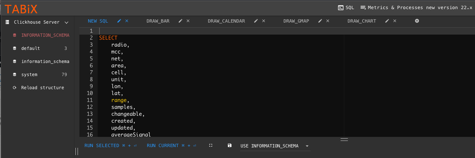Click database icon next to lowercase information_schema

point(15,62)
